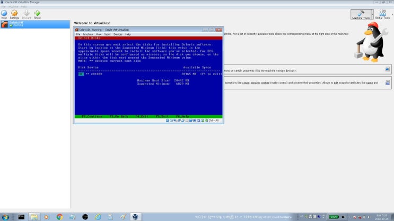394x221 pixels.
Task: Select the Solaris VM in the list
Action: point(35,24)
